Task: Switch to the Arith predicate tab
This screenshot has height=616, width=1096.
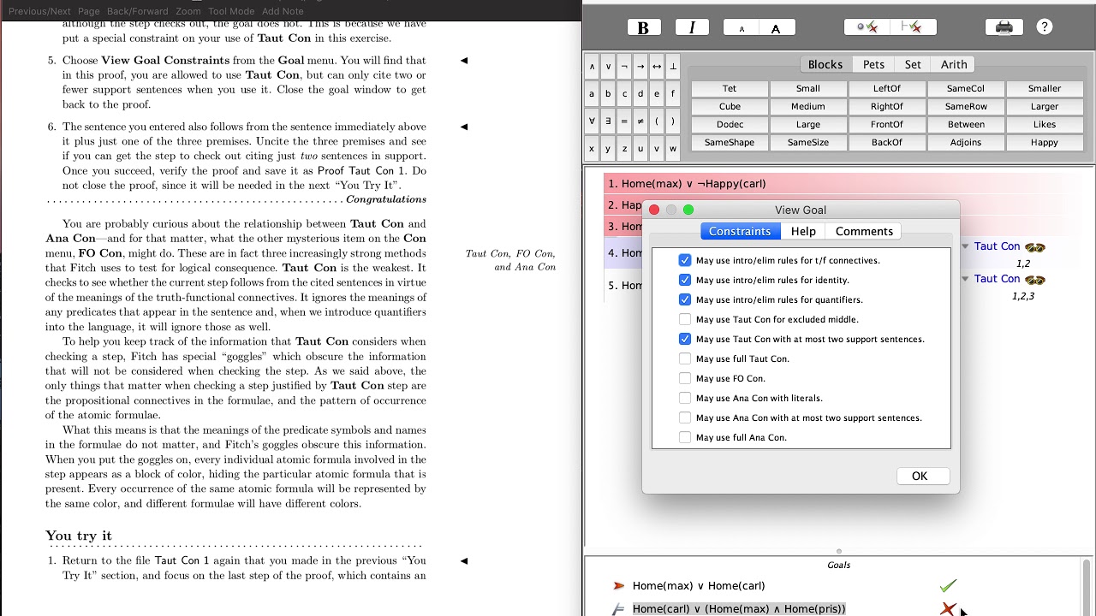Action: point(954,64)
